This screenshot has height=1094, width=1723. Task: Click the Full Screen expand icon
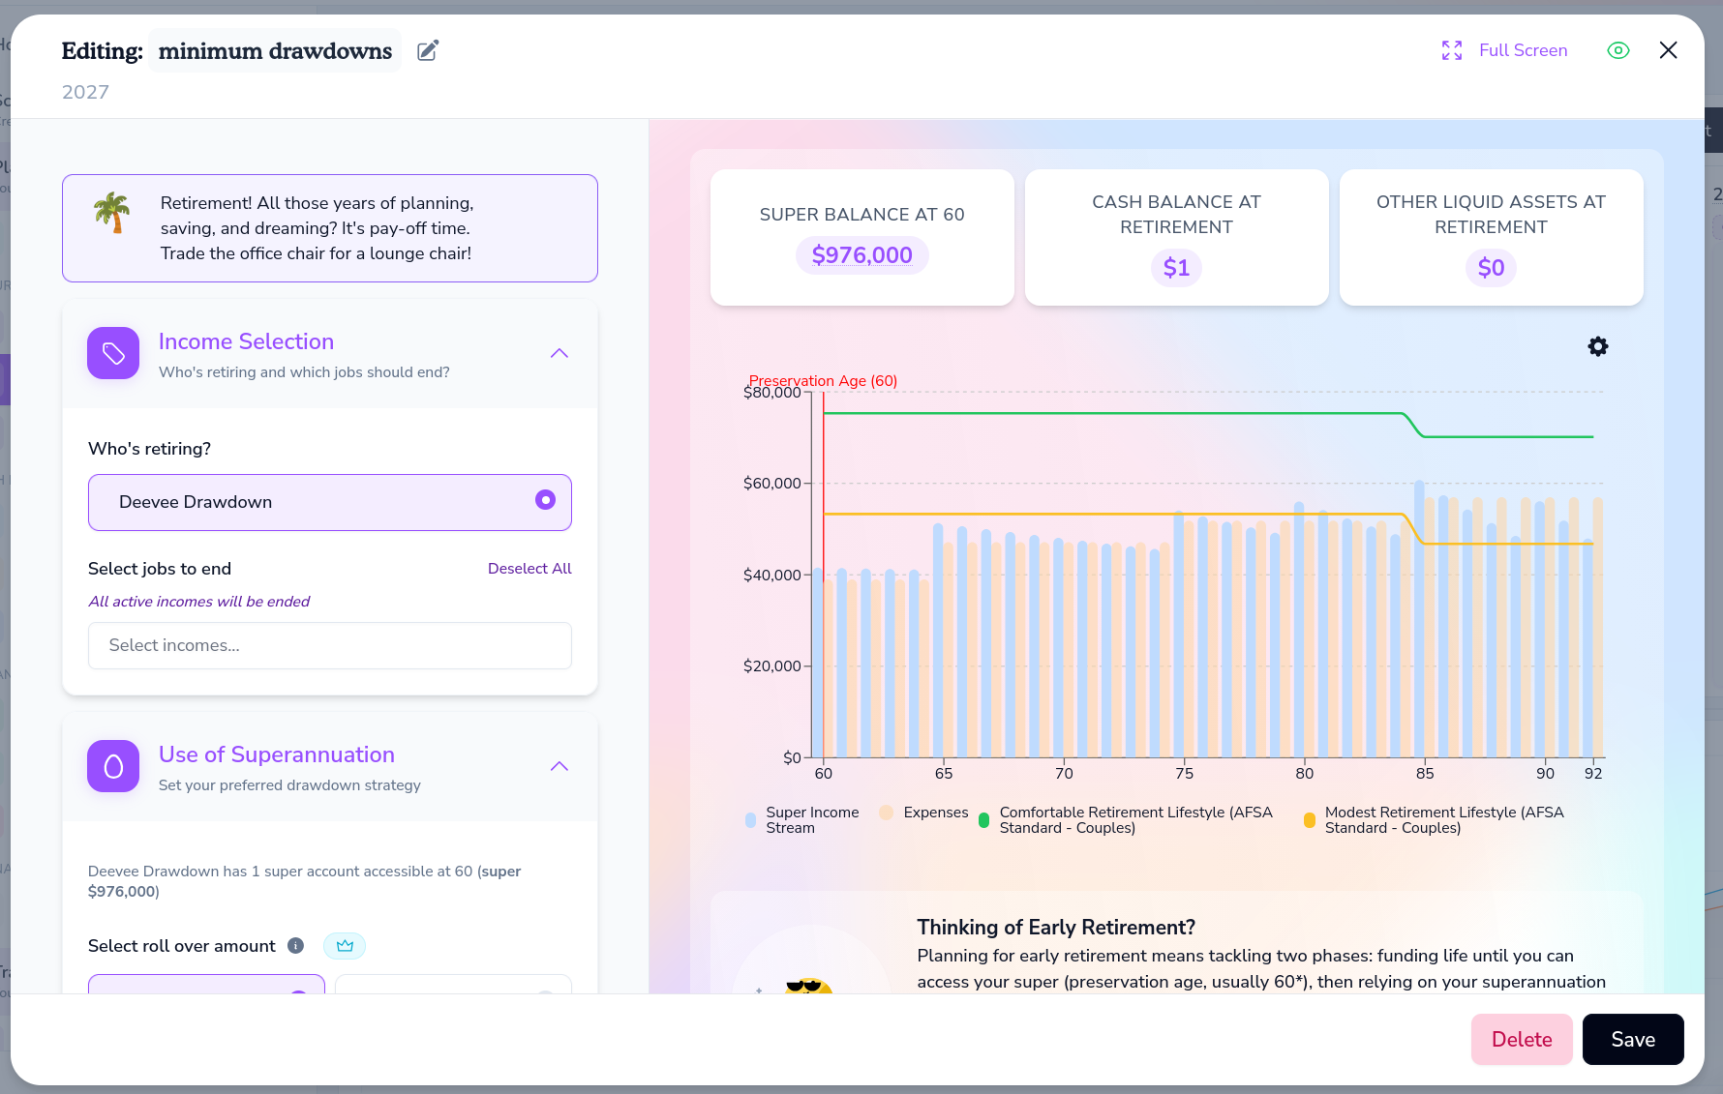[1452, 50]
